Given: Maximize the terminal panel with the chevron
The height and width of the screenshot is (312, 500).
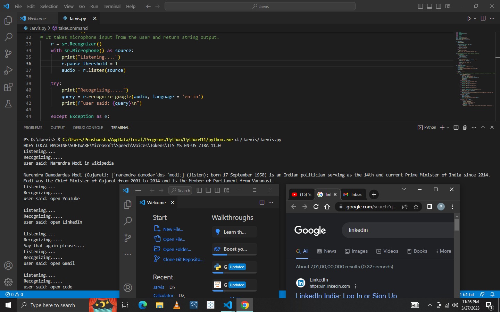Looking at the screenshot, I should (x=483, y=127).
